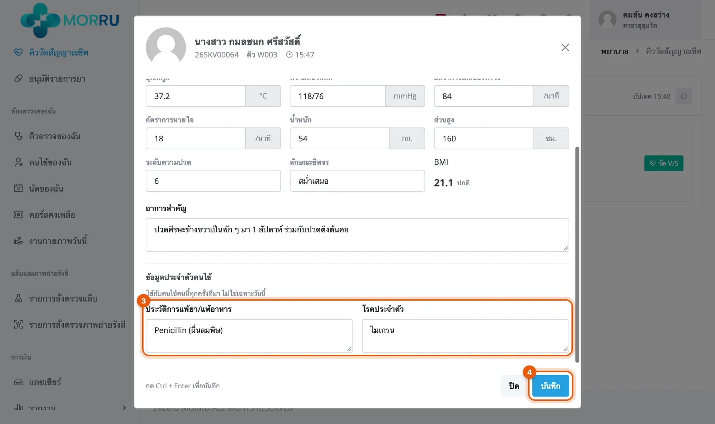Click the weight field showing 54
This screenshot has height=424, width=715.
(340, 138)
